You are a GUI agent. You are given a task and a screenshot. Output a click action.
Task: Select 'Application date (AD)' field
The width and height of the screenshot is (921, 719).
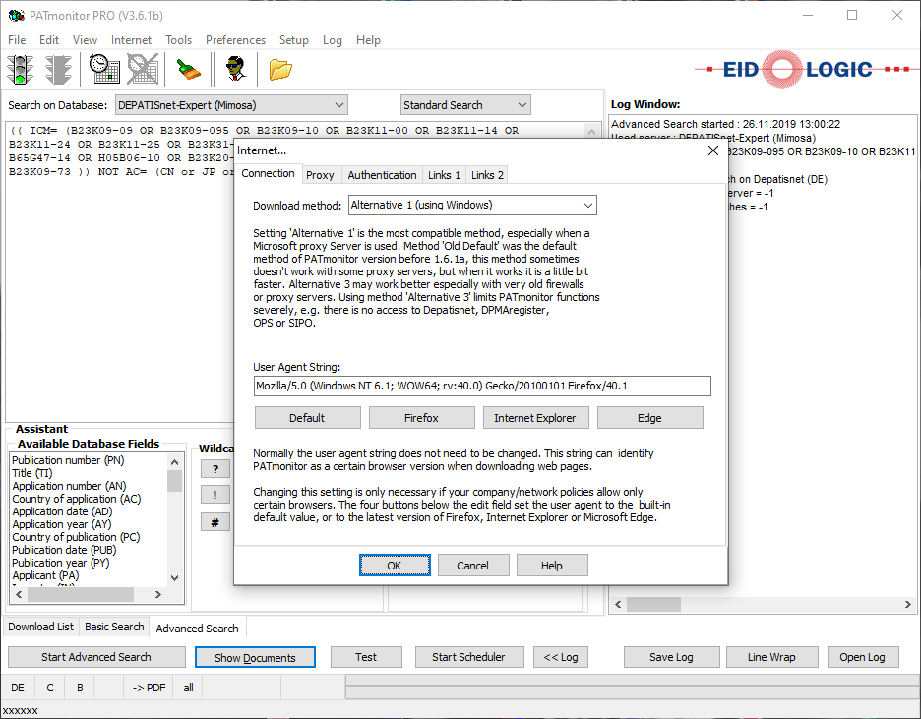[62, 511]
